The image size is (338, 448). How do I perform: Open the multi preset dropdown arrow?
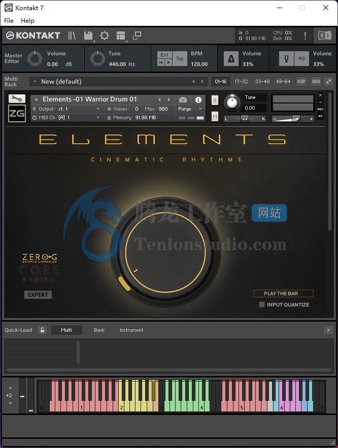pyautogui.click(x=35, y=82)
